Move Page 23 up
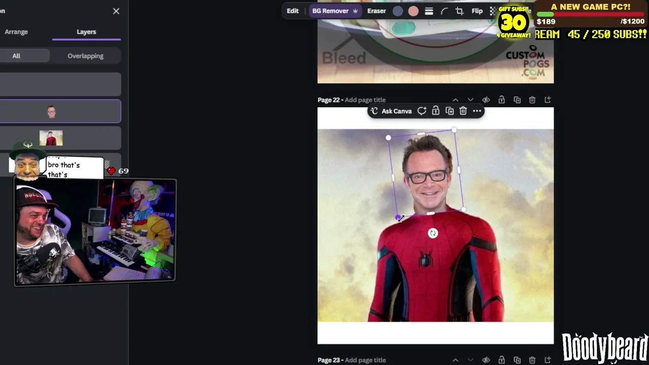Image resolution: width=649 pixels, height=365 pixels. pos(455,360)
